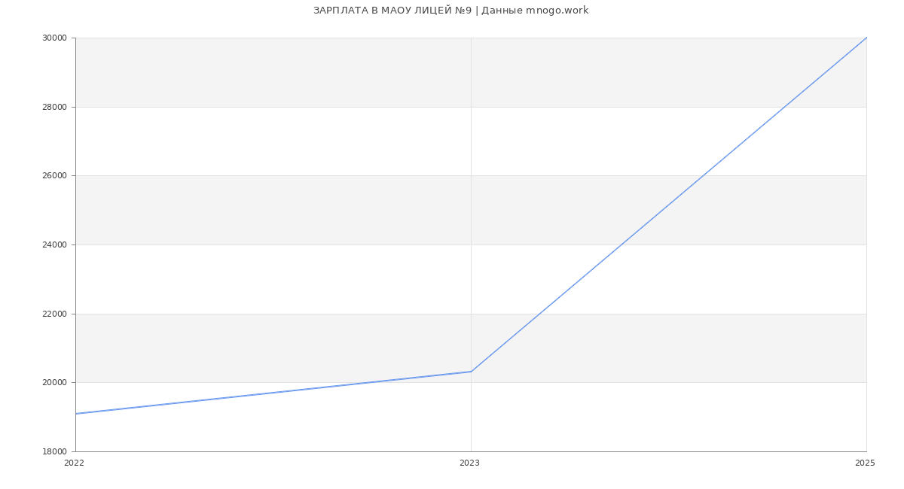904x489 pixels.
Task: Click the 22000 y-axis label
Action: (55, 314)
